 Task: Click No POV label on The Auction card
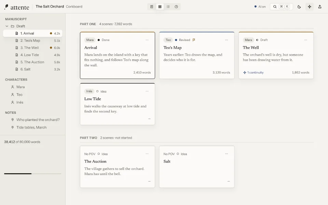pyautogui.click(x=90, y=154)
